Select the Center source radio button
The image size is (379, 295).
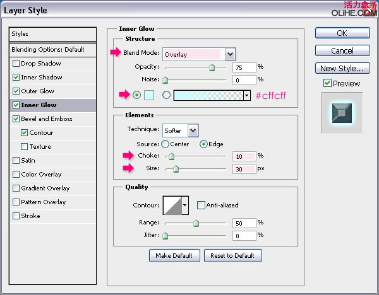pyautogui.click(x=165, y=144)
